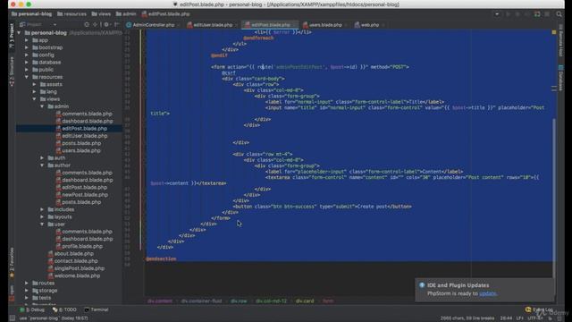Expand the config folder
Viewport: 572px width, 322px height.
click(27, 55)
